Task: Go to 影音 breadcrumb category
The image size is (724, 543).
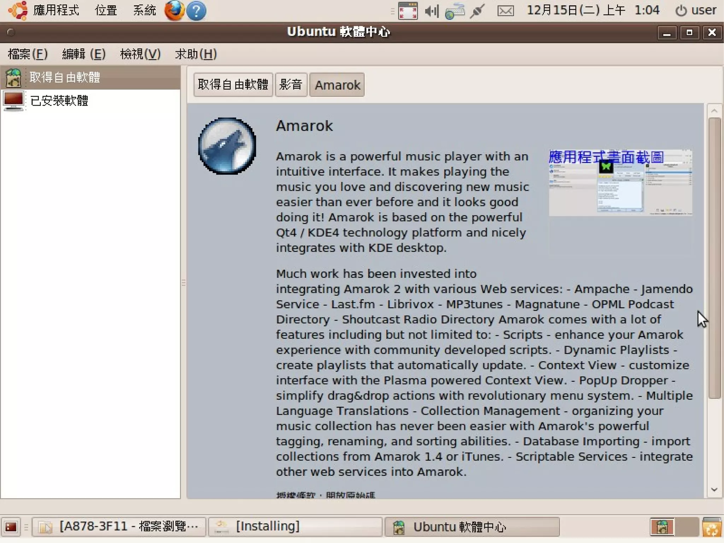Action: pyautogui.click(x=291, y=85)
